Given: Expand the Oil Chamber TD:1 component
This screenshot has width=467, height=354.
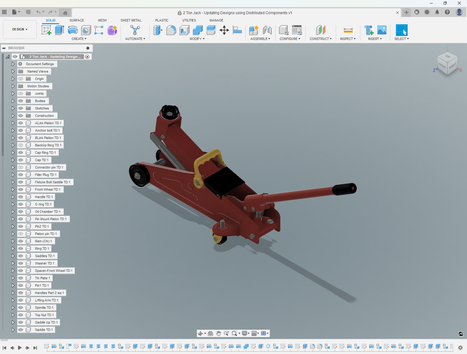Looking at the screenshot, I should [13, 212].
